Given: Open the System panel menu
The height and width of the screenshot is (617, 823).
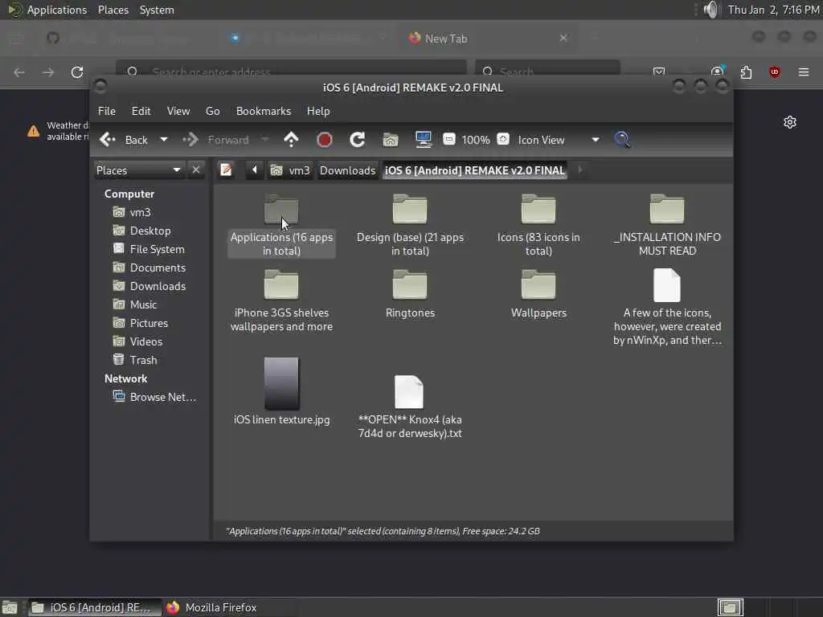Looking at the screenshot, I should [157, 10].
